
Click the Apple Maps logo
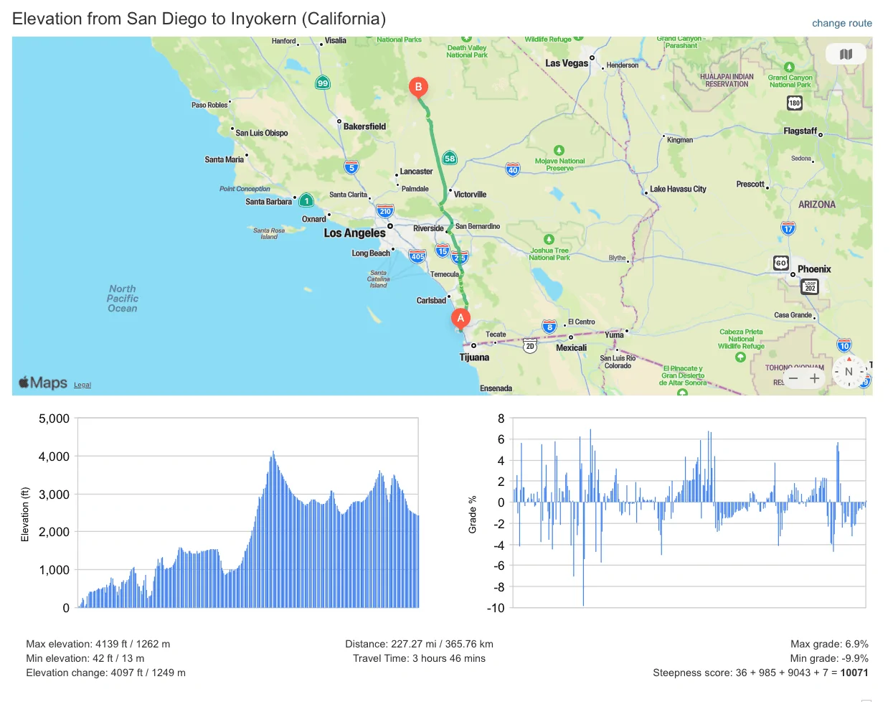tap(43, 383)
